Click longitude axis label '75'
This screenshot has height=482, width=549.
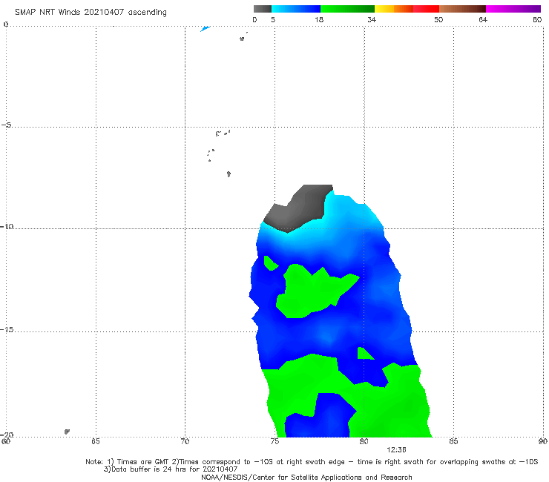[274, 441]
